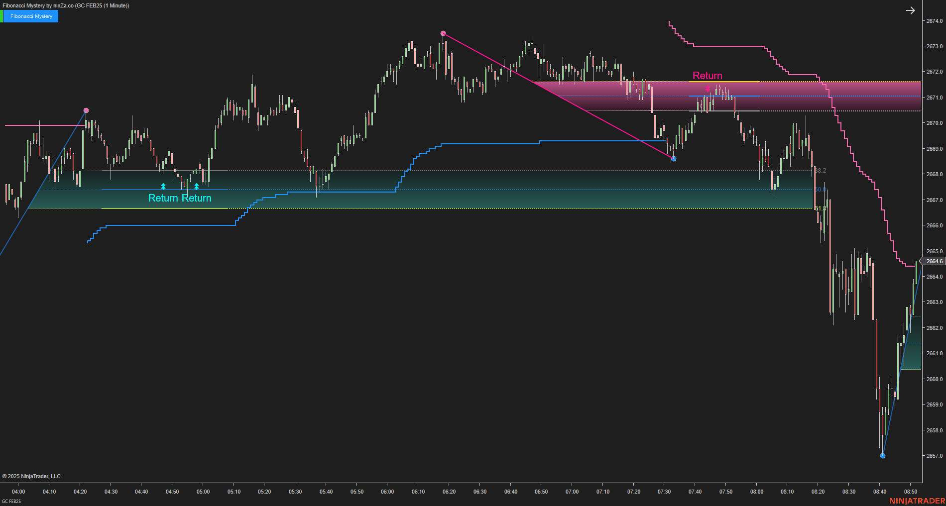Click the 50.0 Fibonacci level label
This screenshot has height=506, width=946.
point(820,189)
